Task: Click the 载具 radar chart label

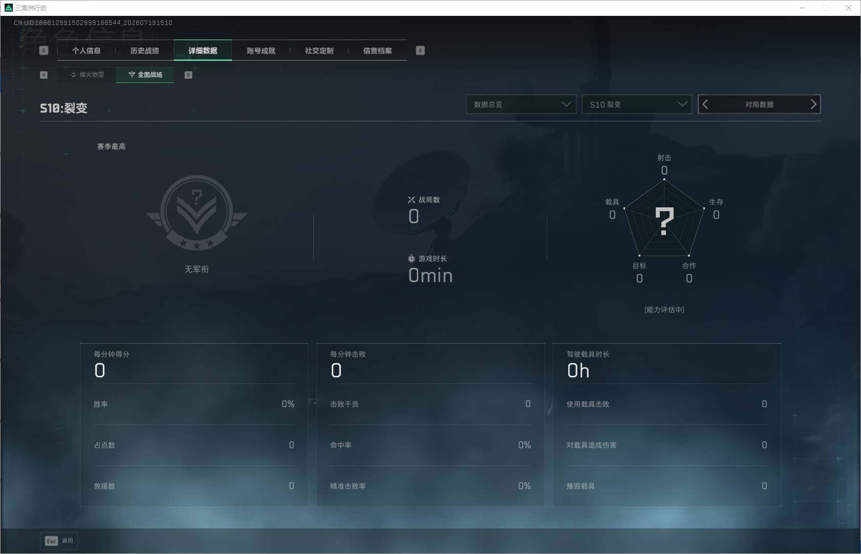Action: pyautogui.click(x=612, y=202)
